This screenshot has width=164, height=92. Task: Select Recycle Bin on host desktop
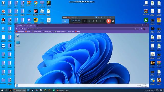click(3, 4)
